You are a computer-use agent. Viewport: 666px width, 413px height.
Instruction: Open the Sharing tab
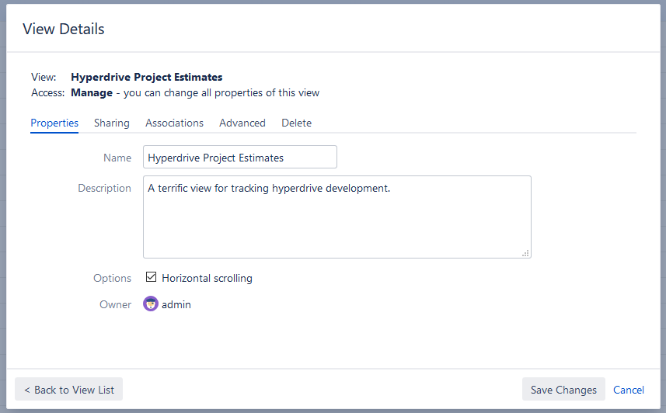[x=112, y=123]
